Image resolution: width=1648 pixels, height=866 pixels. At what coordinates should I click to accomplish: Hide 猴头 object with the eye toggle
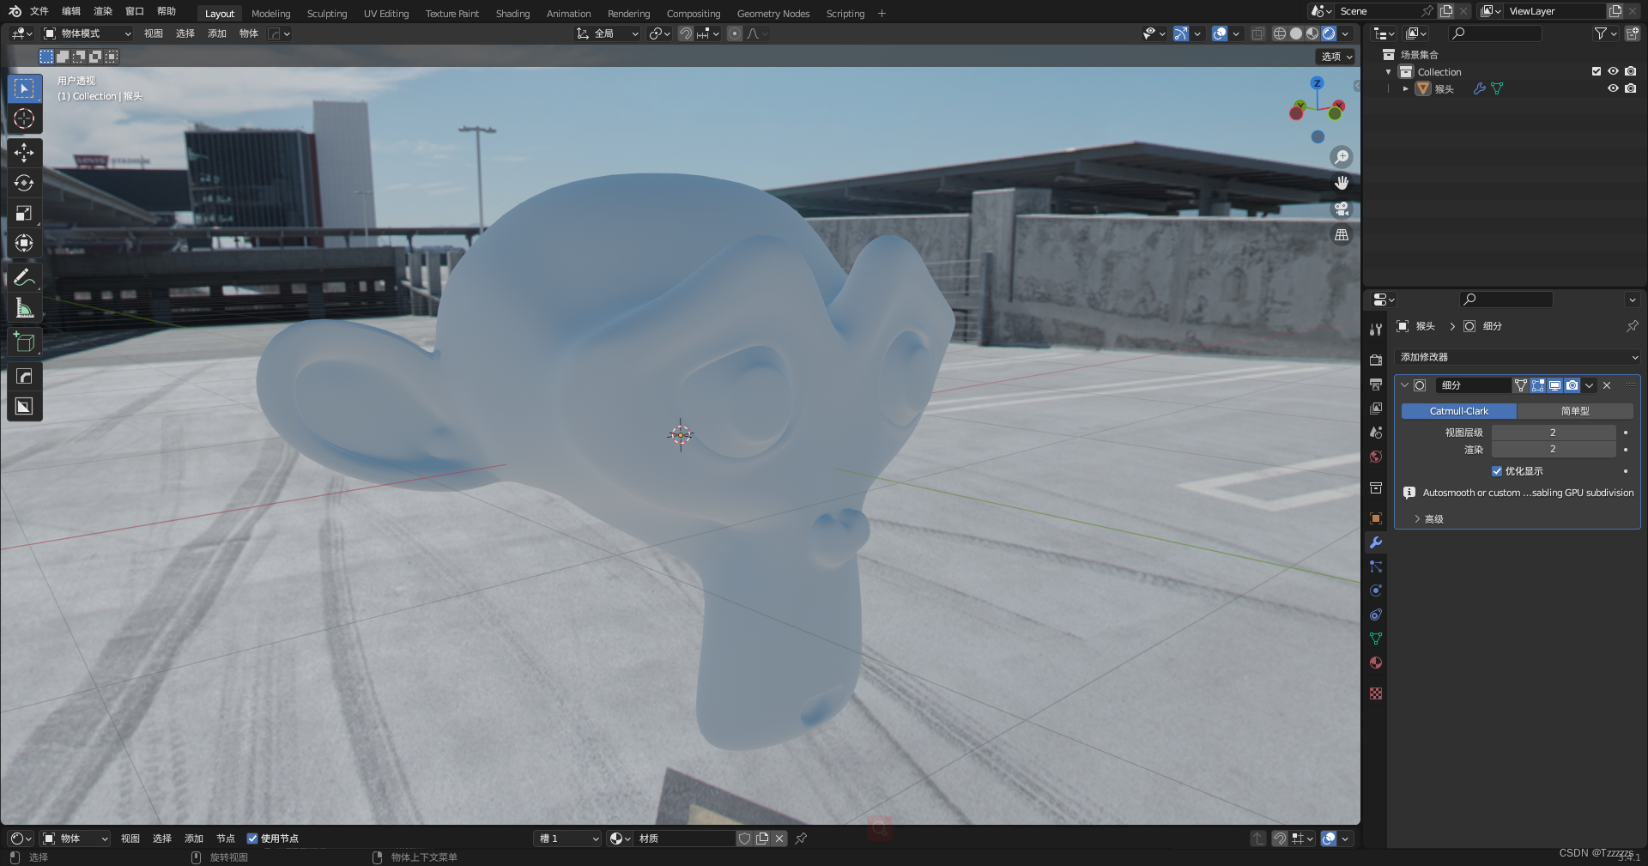click(x=1613, y=88)
